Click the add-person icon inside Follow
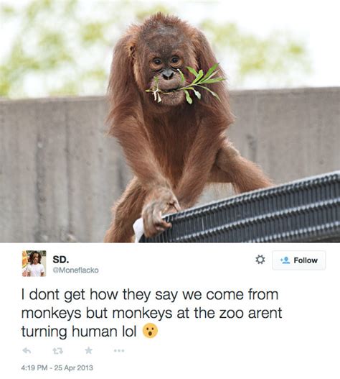This screenshot has width=340, height=379. click(285, 260)
